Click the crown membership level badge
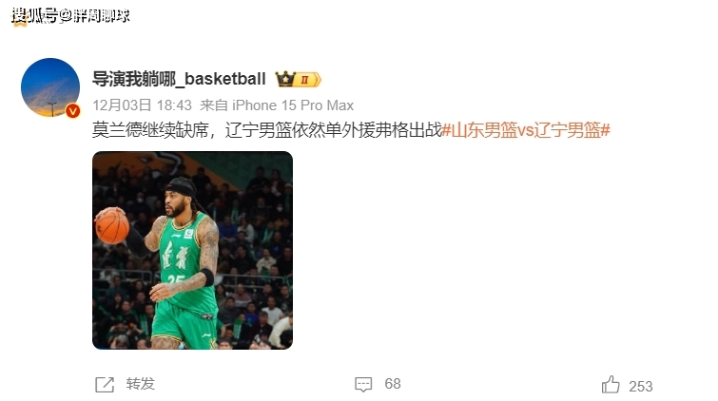 pyautogui.click(x=298, y=79)
